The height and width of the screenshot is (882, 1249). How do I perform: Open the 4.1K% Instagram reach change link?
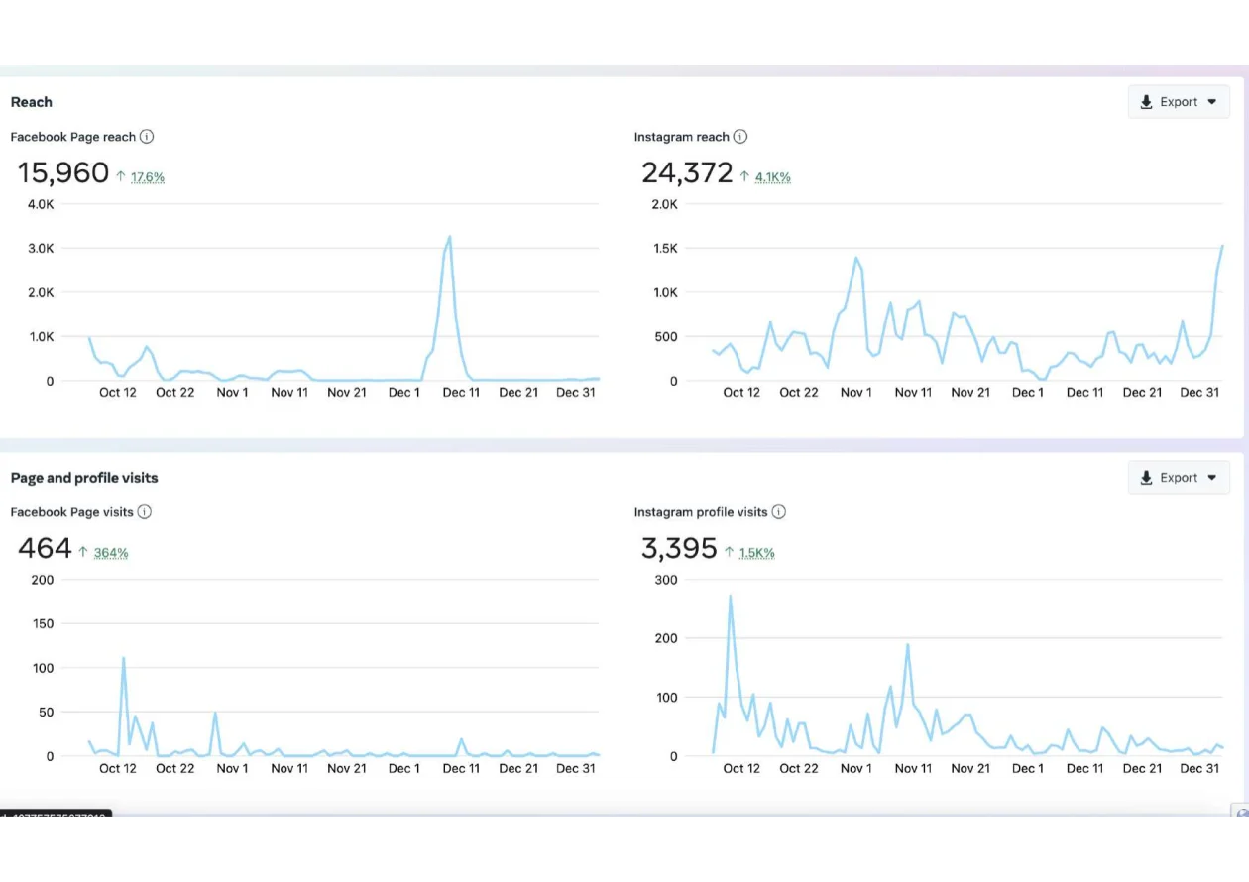[x=773, y=176]
